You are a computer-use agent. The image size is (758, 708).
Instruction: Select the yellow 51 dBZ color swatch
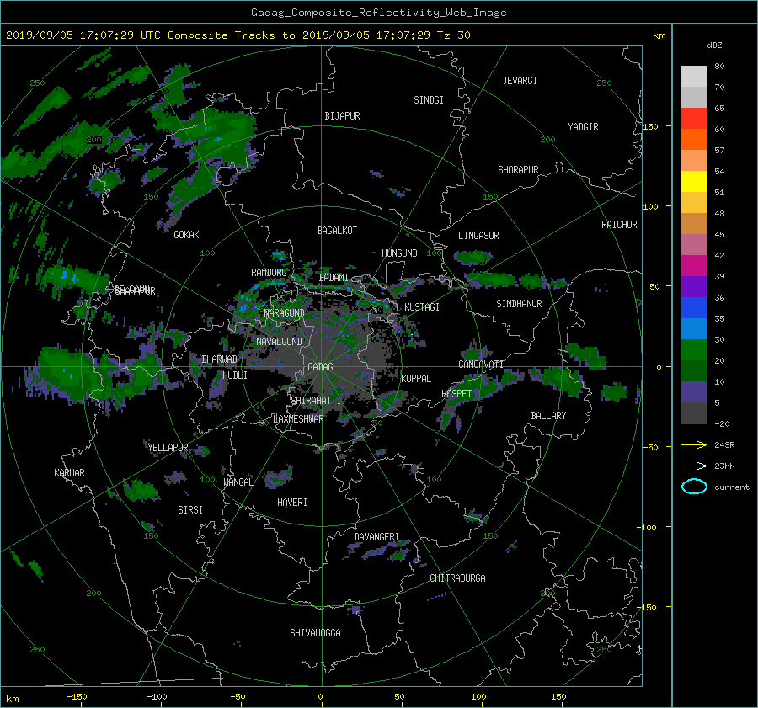[694, 182]
